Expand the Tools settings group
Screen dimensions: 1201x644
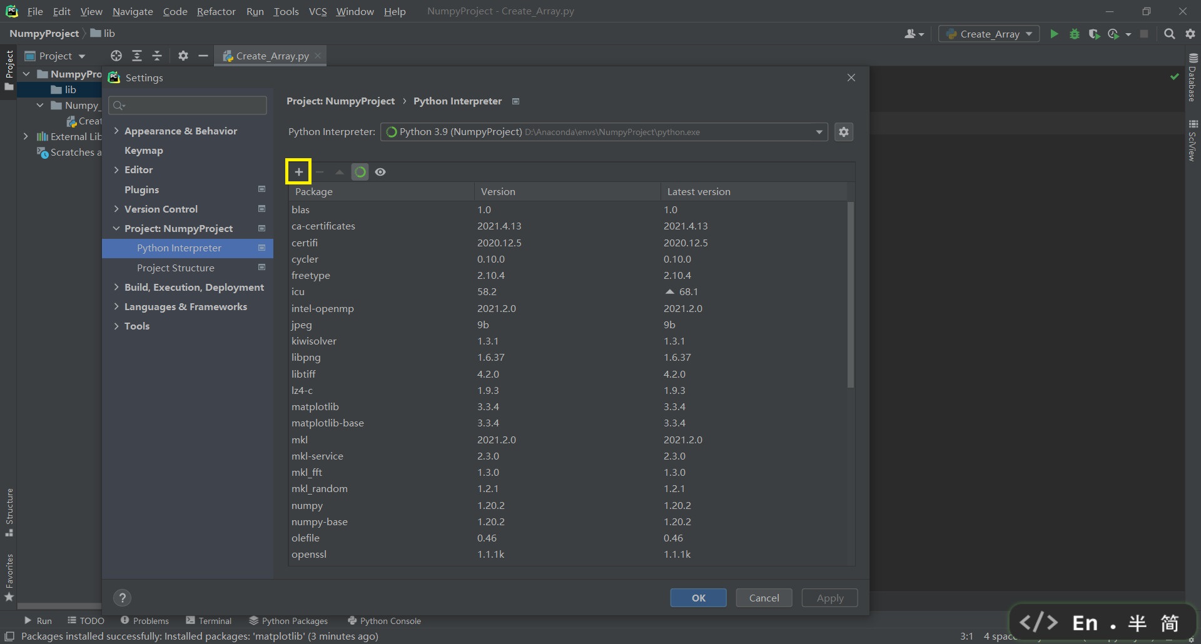(116, 326)
